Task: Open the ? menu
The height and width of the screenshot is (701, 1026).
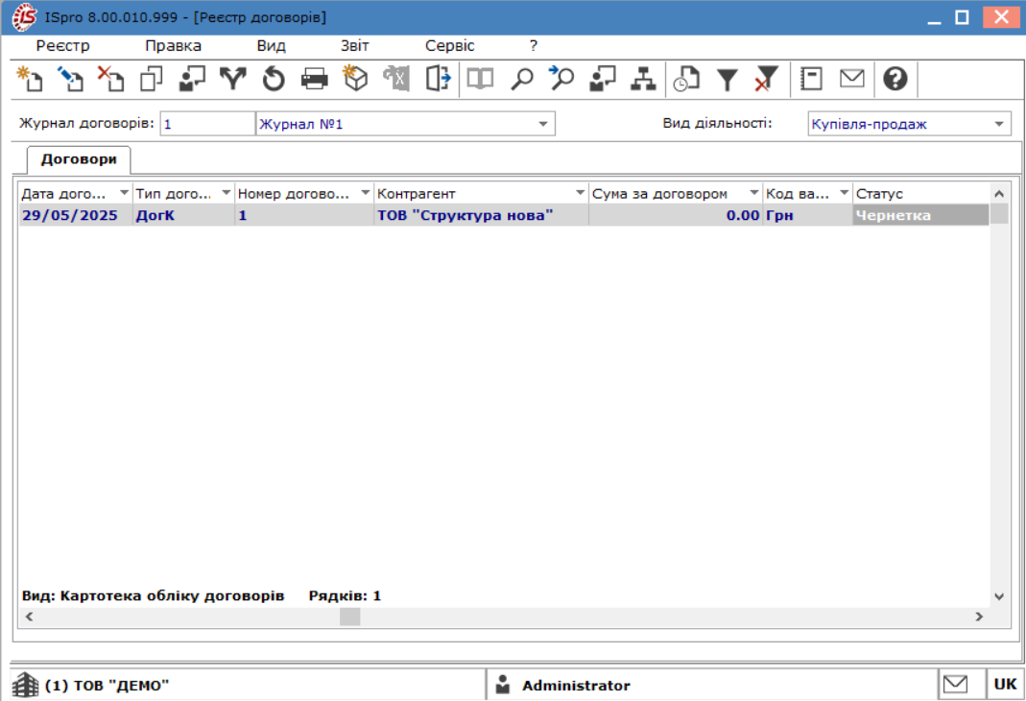Action: [534, 46]
